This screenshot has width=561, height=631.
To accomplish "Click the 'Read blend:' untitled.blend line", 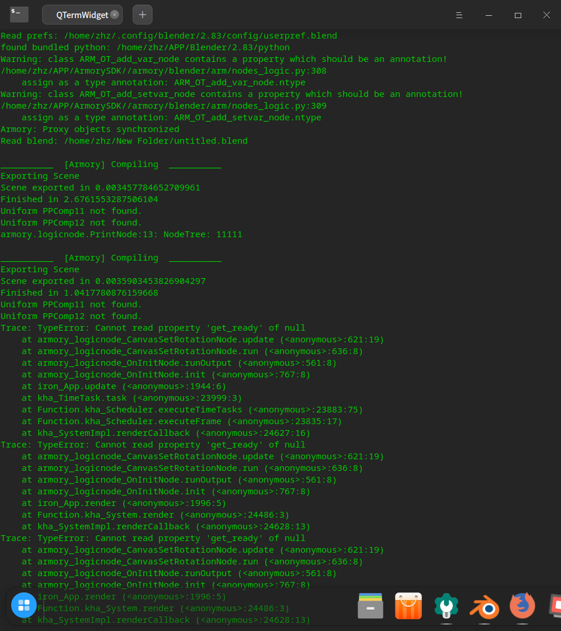I will click(x=124, y=140).
